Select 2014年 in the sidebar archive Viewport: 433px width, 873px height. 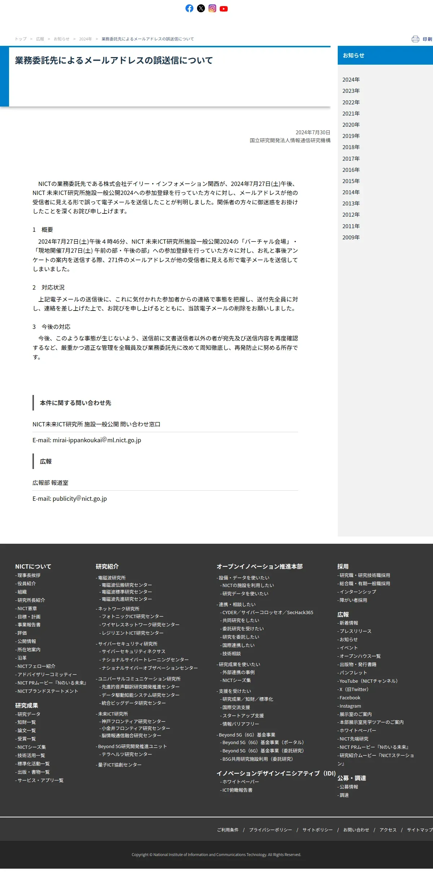point(351,192)
